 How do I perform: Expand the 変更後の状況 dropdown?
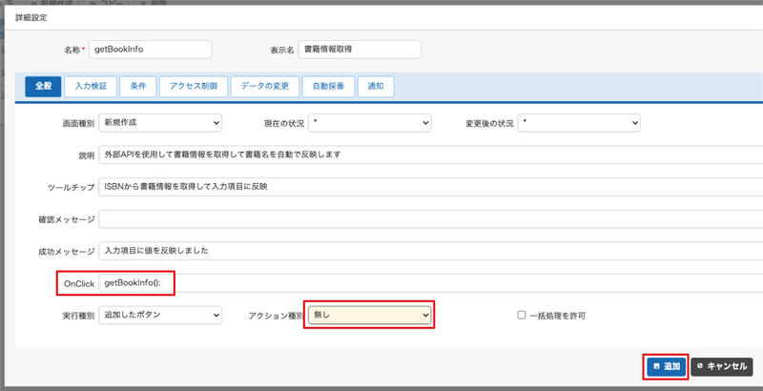click(579, 123)
